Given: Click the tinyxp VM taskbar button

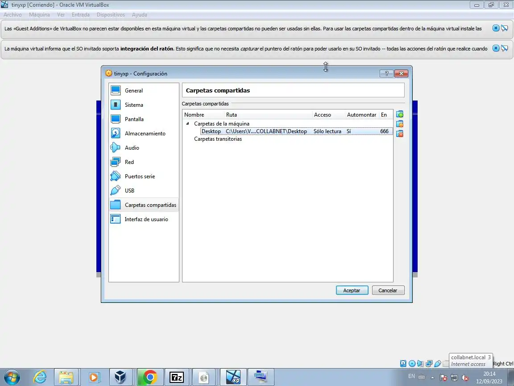Looking at the screenshot, I should pos(233,377).
